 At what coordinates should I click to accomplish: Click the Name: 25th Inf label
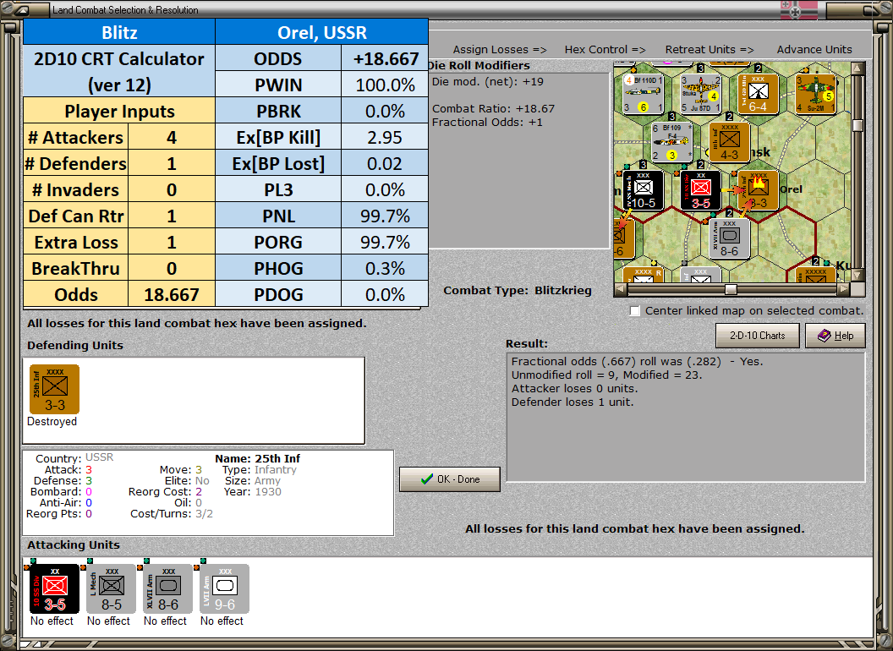point(257,458)
